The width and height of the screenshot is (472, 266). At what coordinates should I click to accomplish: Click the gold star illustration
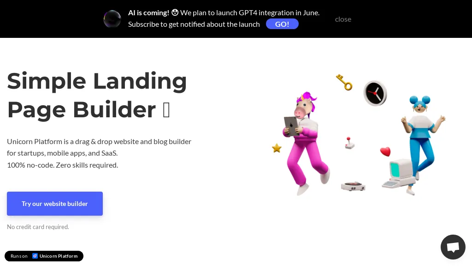coord(277,148)
